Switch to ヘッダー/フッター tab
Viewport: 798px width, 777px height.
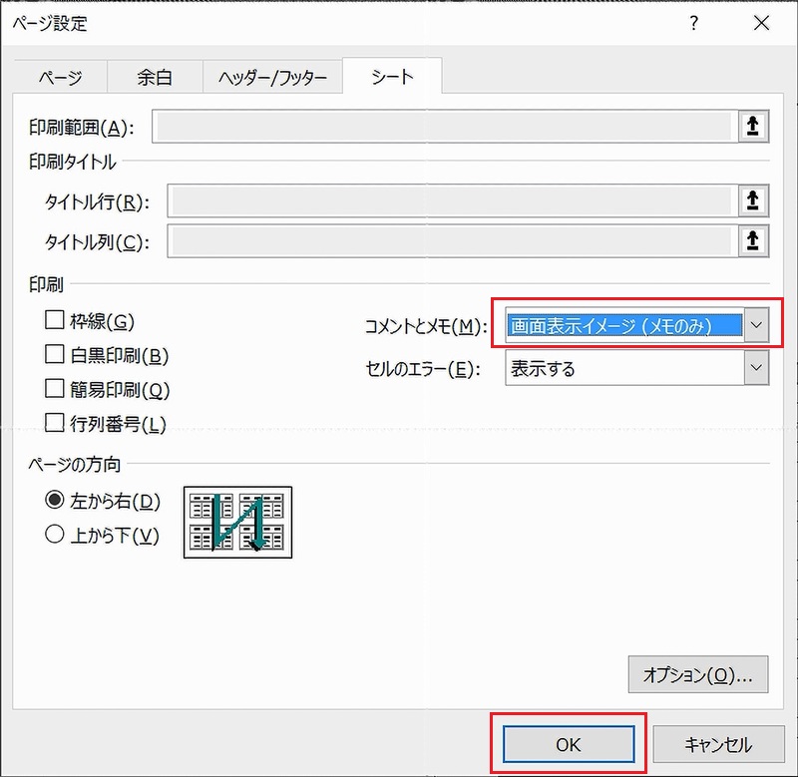click(x=271, y=78)
